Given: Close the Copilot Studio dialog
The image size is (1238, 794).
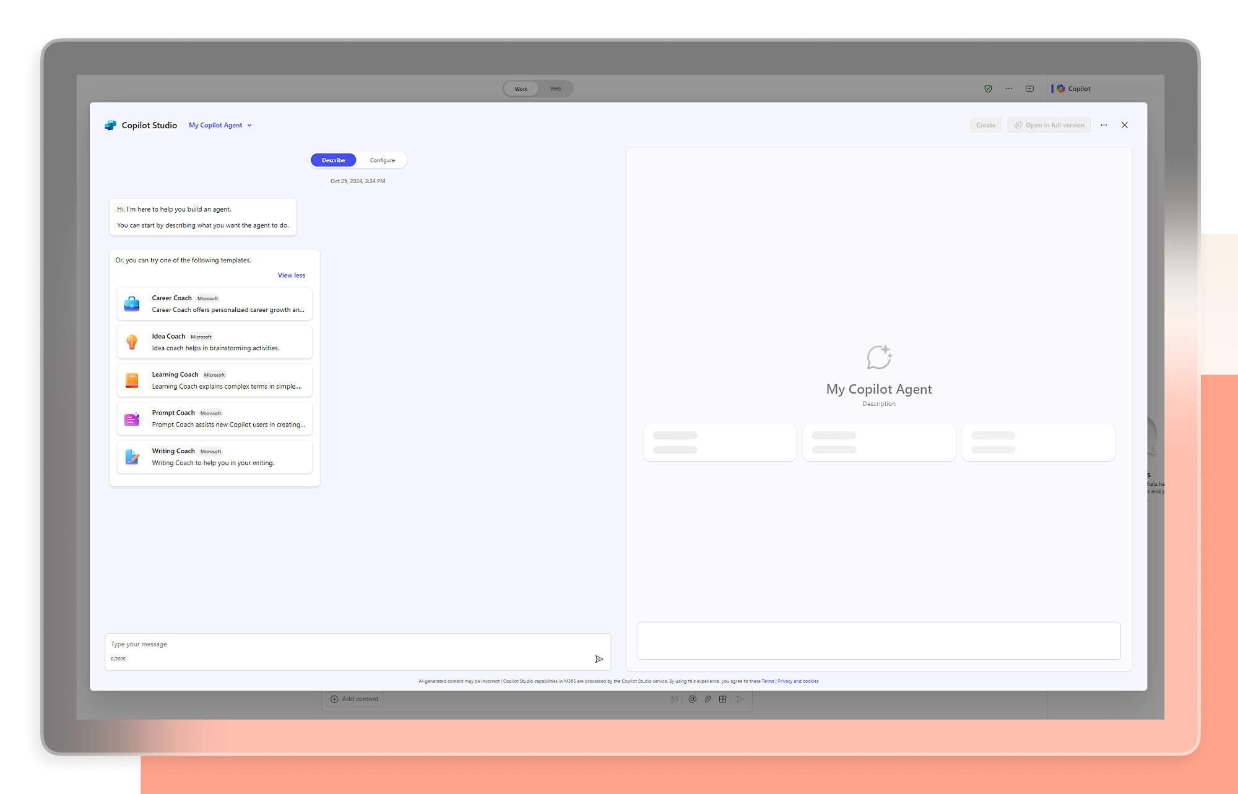Looking at the screenshot, I should click(1125, 125).
